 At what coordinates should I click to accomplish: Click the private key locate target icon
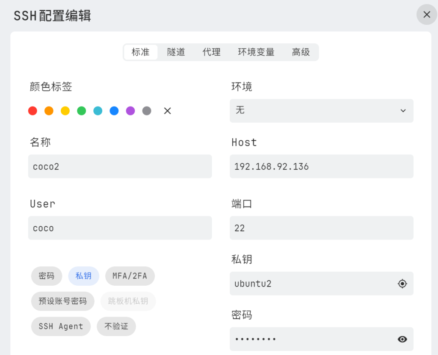[402, 284]
